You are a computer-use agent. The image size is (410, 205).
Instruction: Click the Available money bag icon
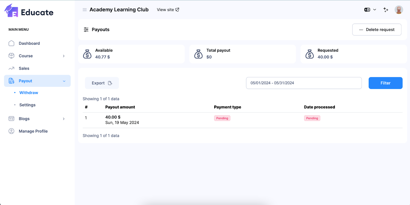pyautogui.click(x=87, y=54)
